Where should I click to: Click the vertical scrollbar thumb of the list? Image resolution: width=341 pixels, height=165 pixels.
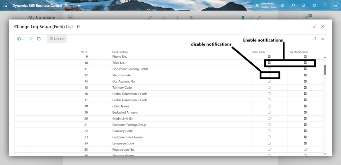click(x=325, y=69)
